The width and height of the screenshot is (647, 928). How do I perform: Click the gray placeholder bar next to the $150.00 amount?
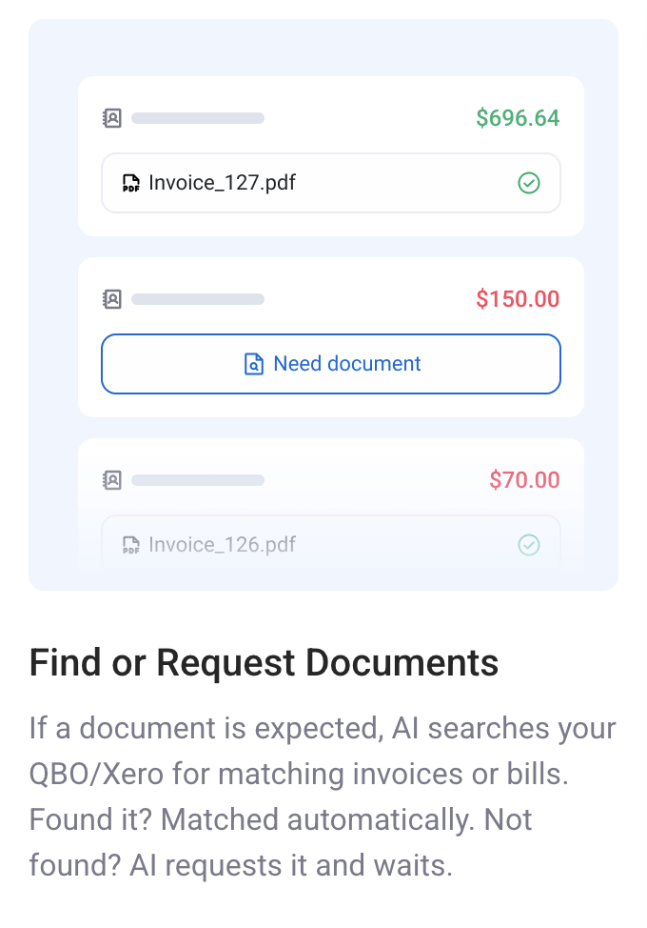click(198, 298)
